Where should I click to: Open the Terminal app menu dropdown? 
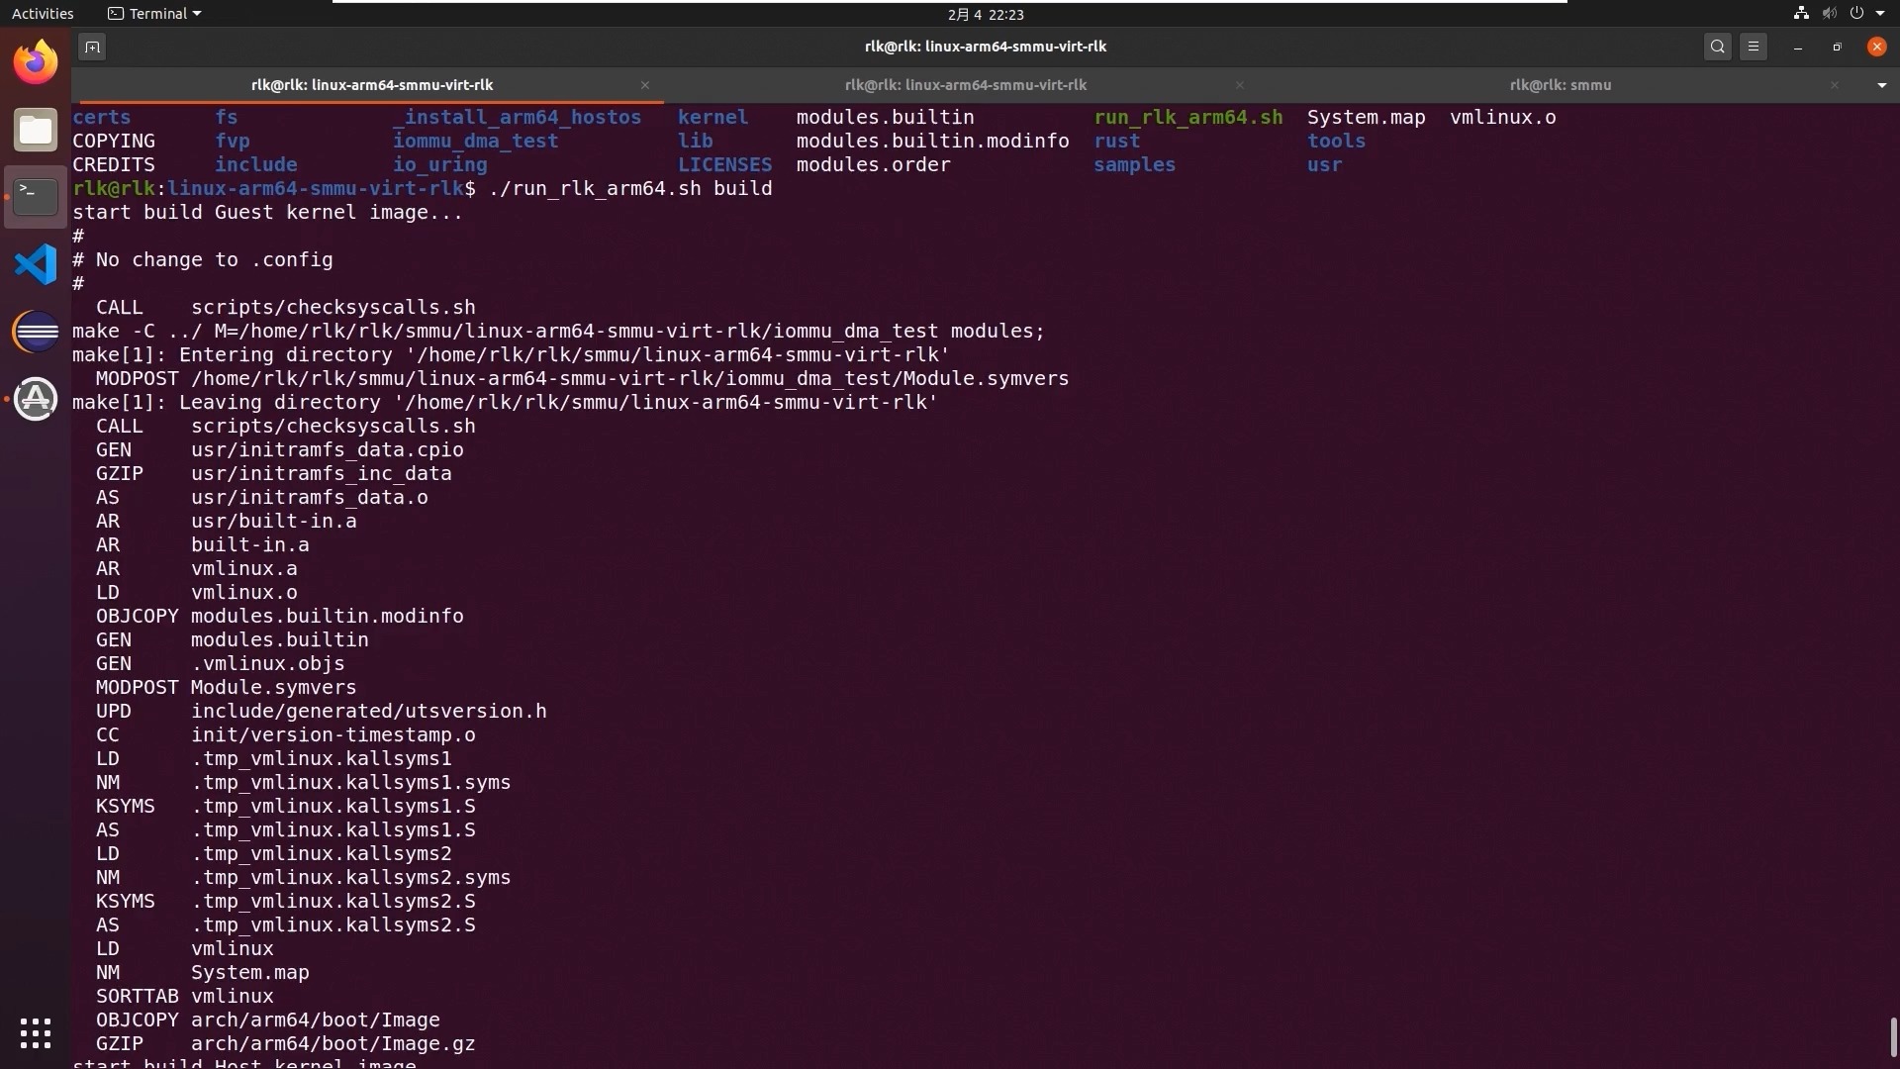click(x=153, y=13)
